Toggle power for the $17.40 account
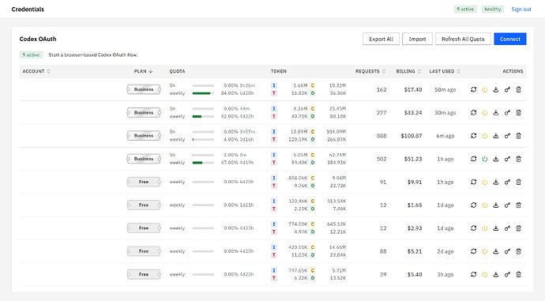The image size is (545, 301). 484,90
